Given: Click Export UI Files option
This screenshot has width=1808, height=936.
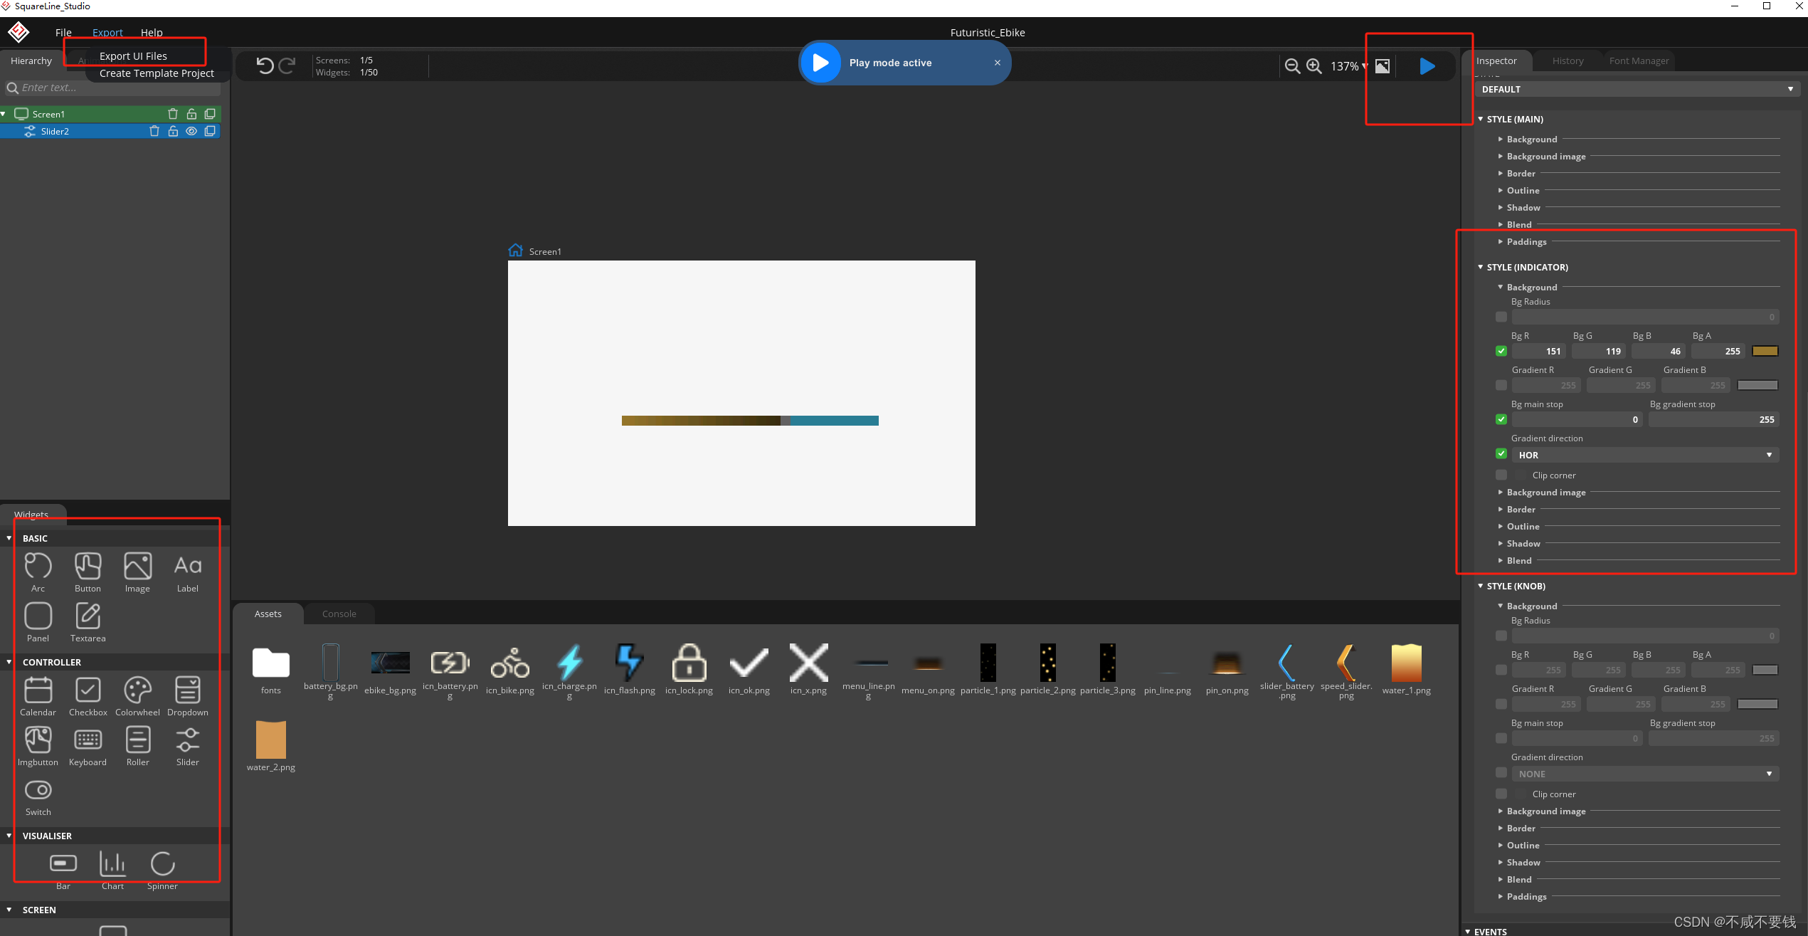Looking at the screenshot, I should tap(131, 55).
